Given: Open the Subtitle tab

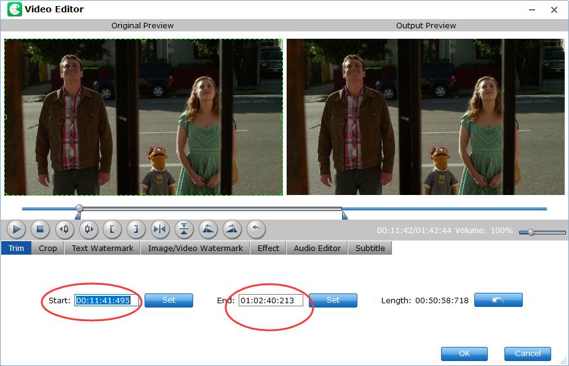Looking at the screenshot, I should pyautogui.click(x=370, y=248).
